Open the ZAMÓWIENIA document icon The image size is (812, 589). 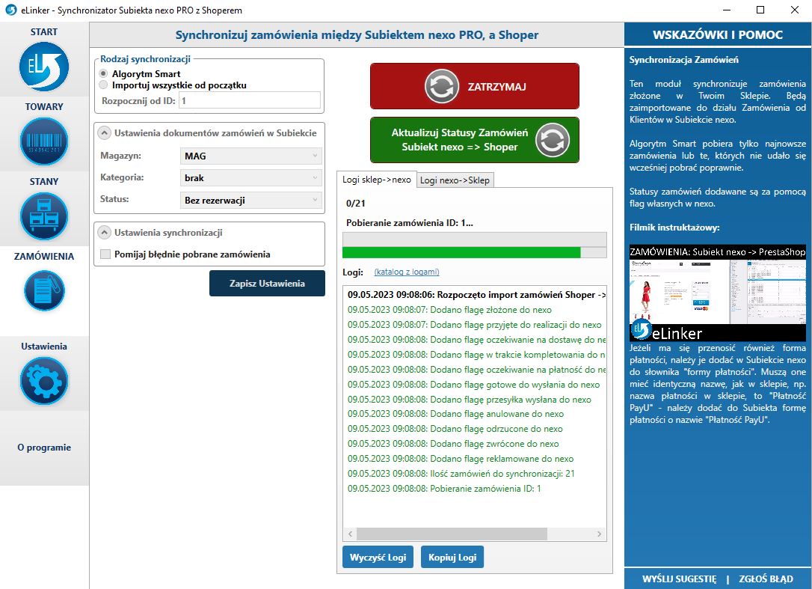pyautogui.click(x=44, y=290)
